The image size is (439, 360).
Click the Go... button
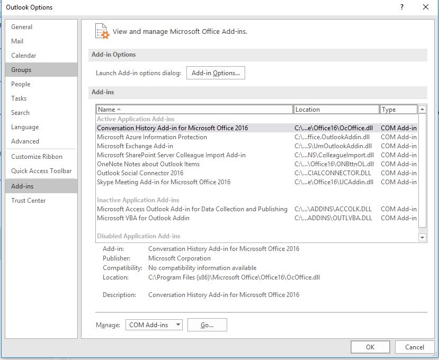point(207,325)
